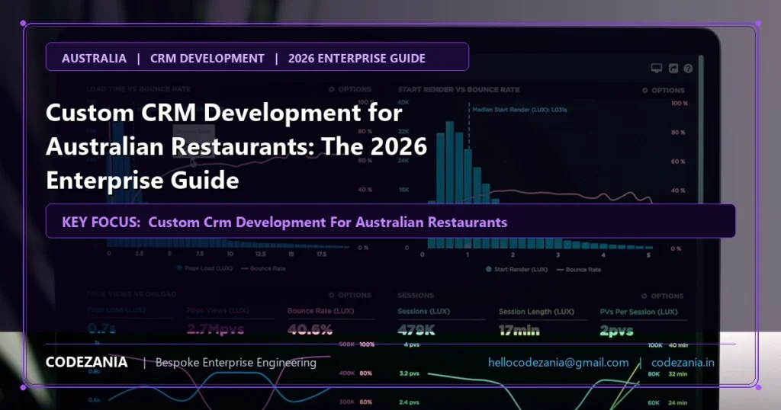The width and height of the screenshot is (781, 410).
Task: Open OPTIONS for Load Time vs Bounce Rate
Action: pos(350,89)
